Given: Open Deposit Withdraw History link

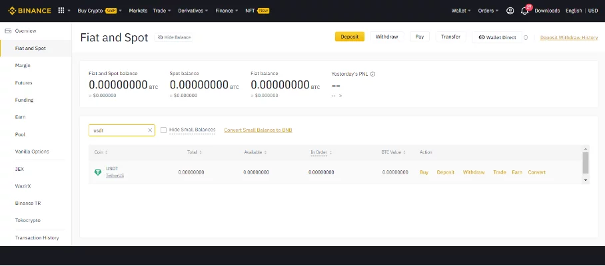Looking at the screenshot, I should click(569, 38).
